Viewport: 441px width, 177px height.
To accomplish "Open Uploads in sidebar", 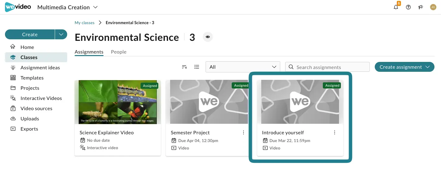I will [x=36, y=119].
